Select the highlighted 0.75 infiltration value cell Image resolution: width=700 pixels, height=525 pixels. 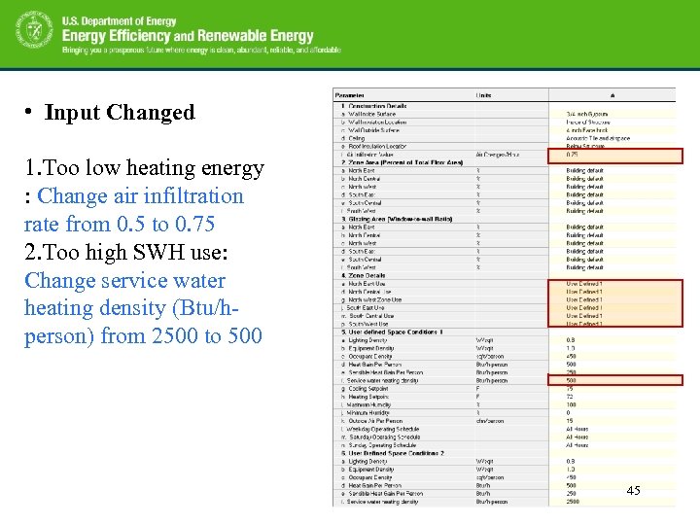(615, 156)
